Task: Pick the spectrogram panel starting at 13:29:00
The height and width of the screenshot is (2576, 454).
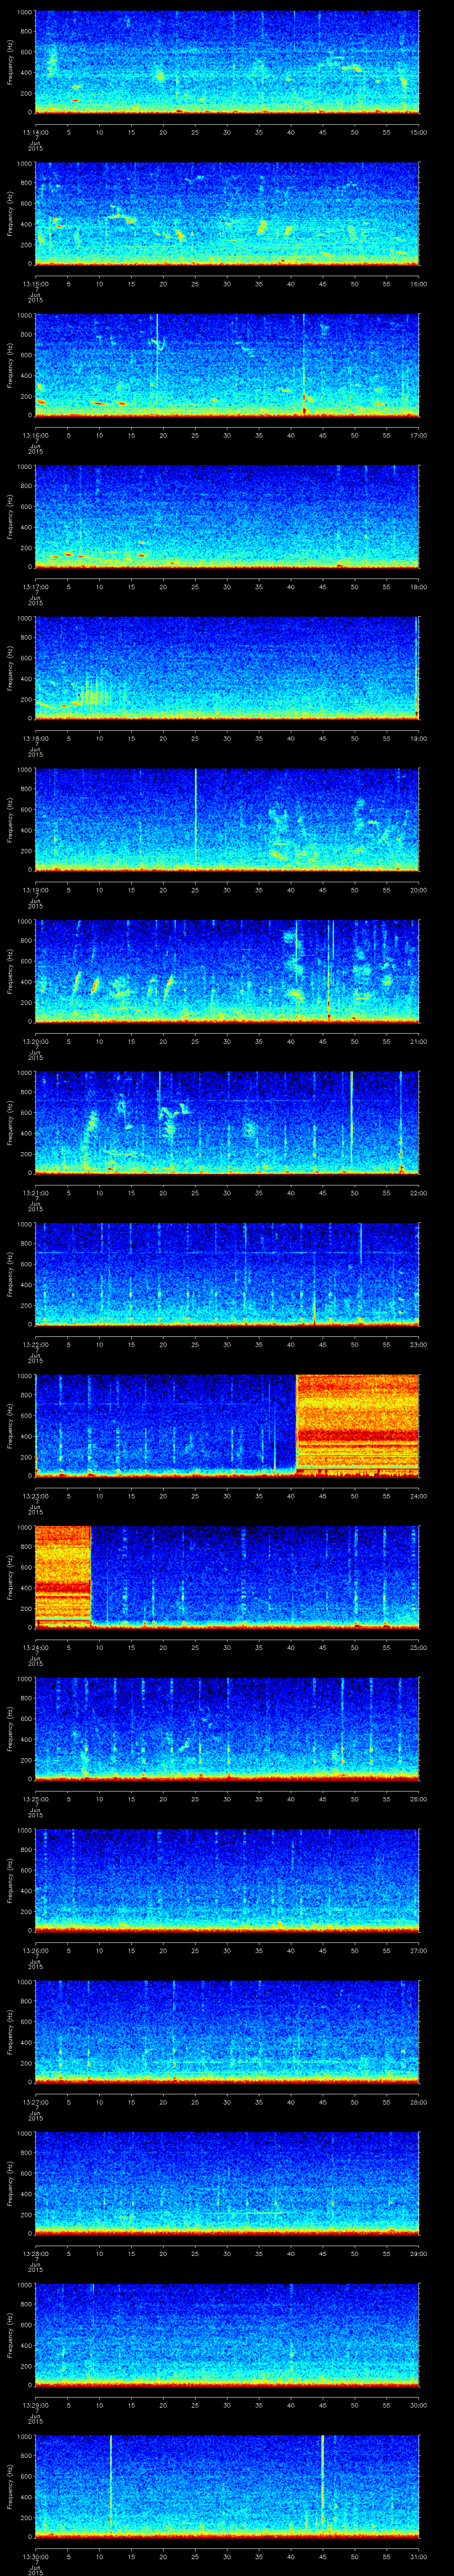Action: tap(227, 2335)
